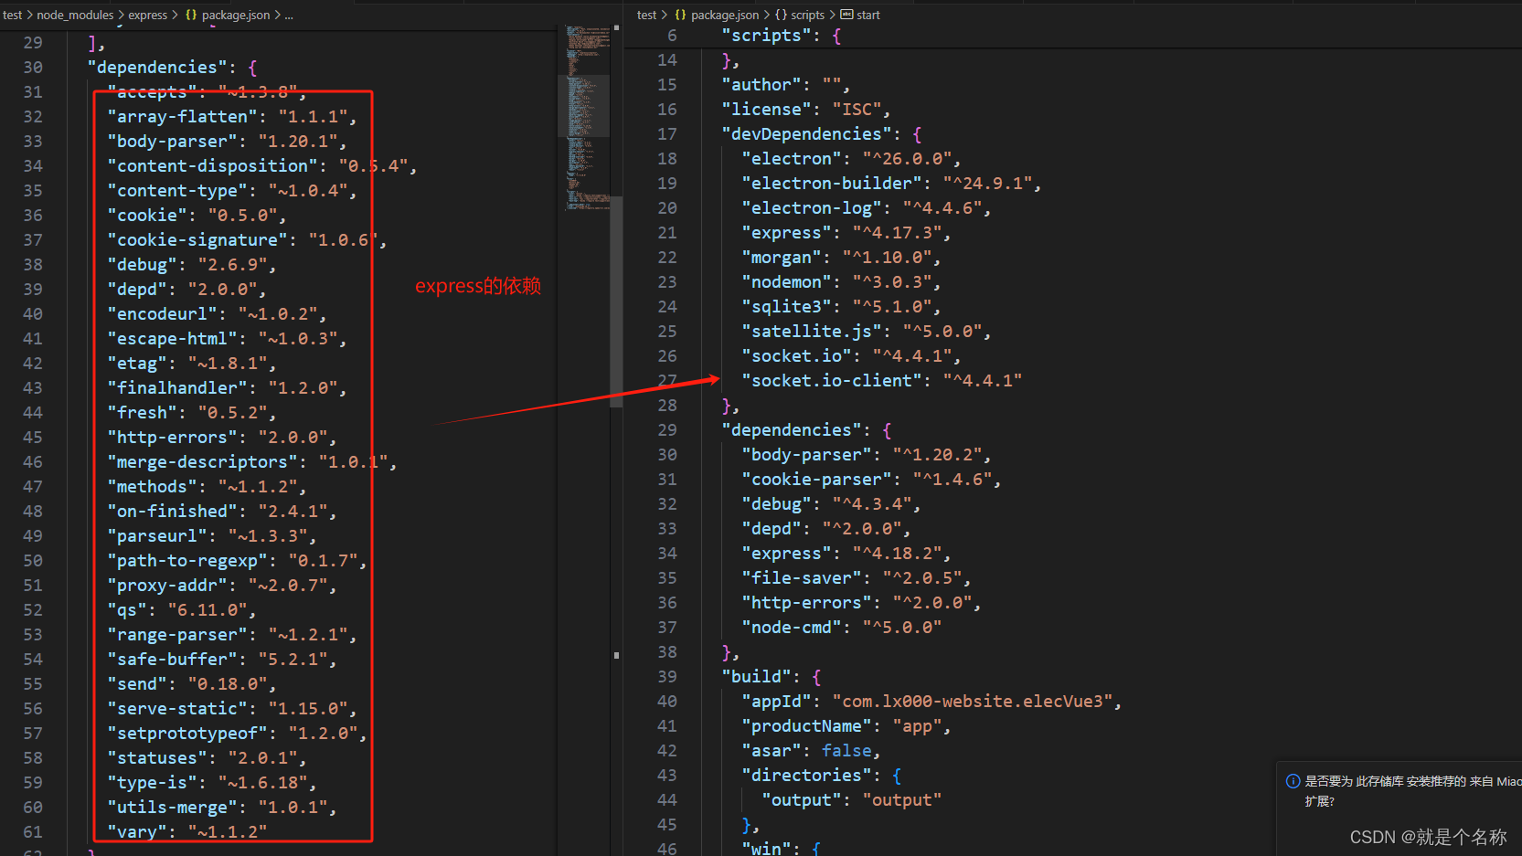Click the "content-type": "~1.0.4" line
Screen dimensions: 1522x856
232,191
